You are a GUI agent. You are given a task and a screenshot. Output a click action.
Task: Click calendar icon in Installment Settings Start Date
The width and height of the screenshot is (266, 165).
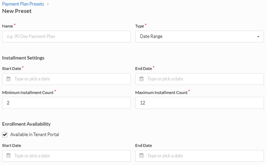click(8, 79)
